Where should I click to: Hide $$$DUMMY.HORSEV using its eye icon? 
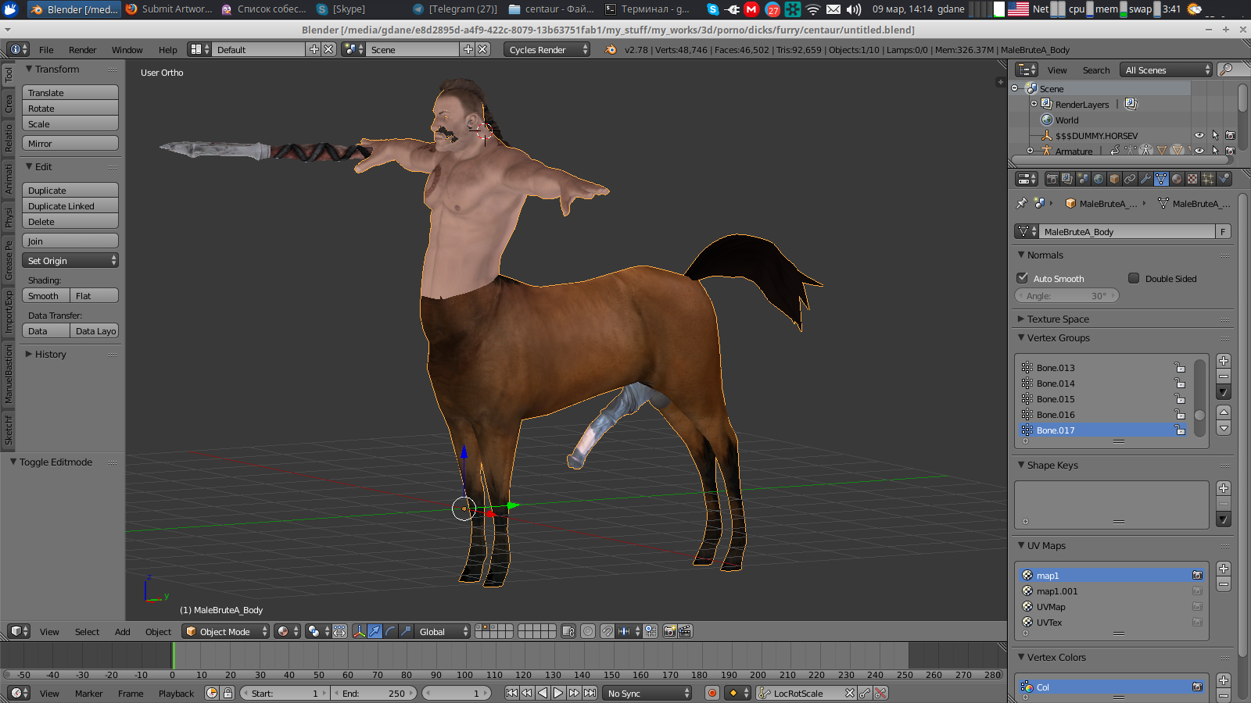coord(1199,135)
